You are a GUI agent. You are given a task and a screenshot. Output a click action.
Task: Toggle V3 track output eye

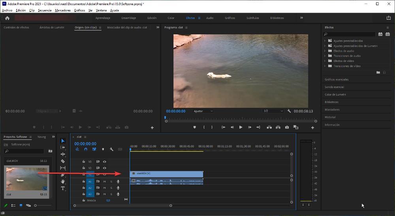coord(105,162)
